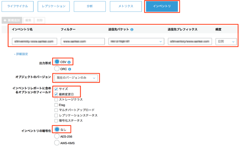This screenshot has height=147, width=239.
Task: Check the レプリケーションステータス checkbox
Action: (56, 115)
